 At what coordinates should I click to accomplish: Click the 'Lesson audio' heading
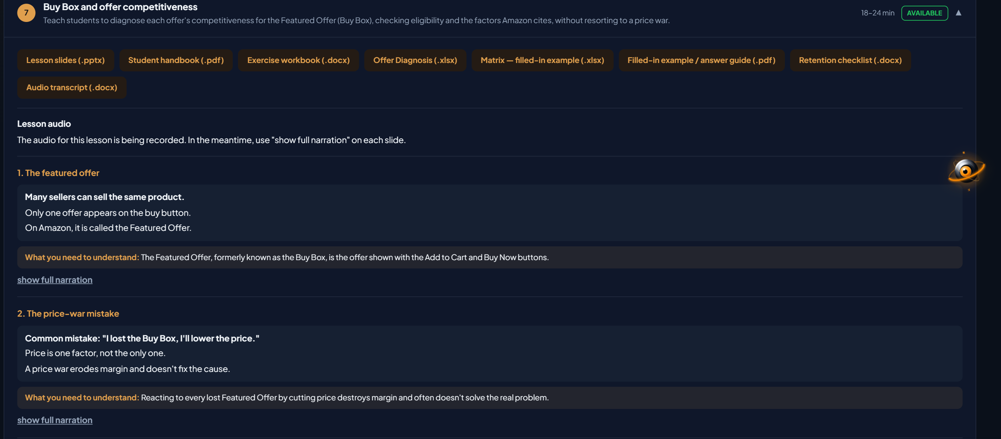coord(44,124)
